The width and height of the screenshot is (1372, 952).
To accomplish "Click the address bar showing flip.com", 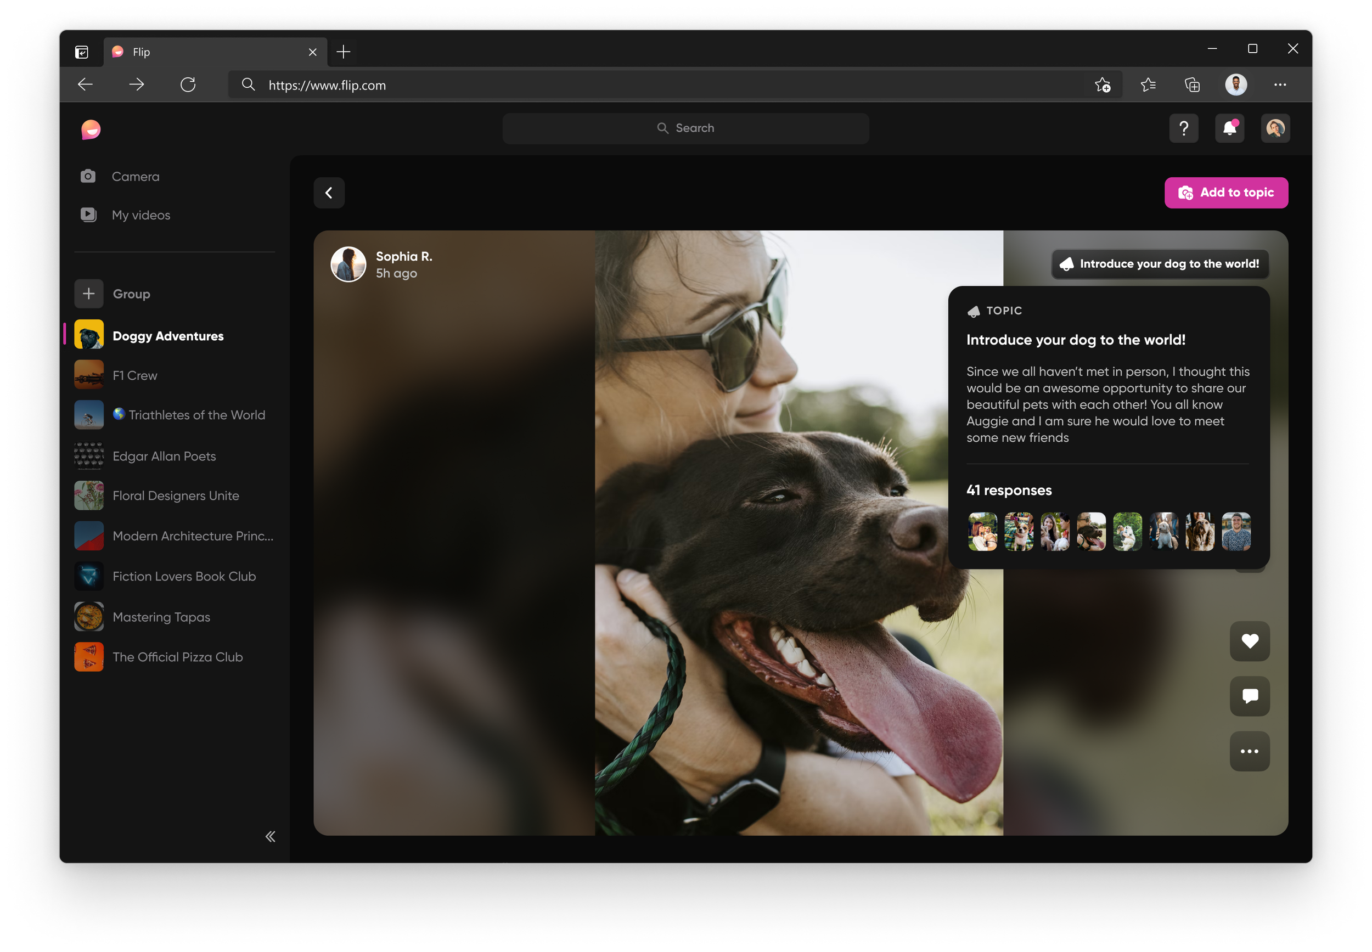I will 674,85.
